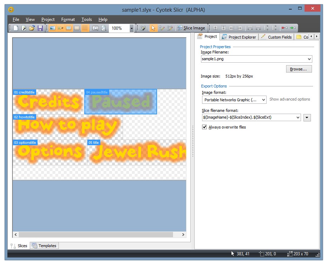
Task: Toggle slice number labels display
Action: coord(61,28)
